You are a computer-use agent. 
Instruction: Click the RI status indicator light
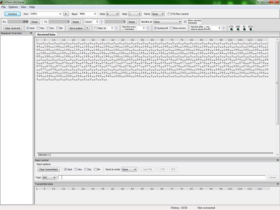pos(244,30)
